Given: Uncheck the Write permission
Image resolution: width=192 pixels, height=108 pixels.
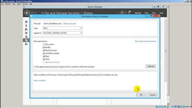Looking at the screenshot, I should pyautogui.click(x=44, y=59).
